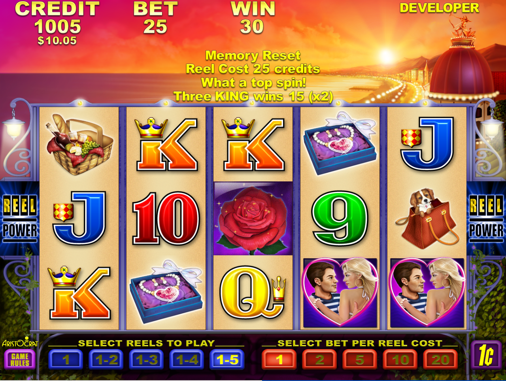
Task: Set bet per reel cost to 2
Action: click(x=320, y=360)
